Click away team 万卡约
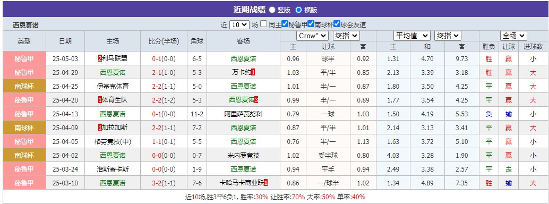The width and height of the screenshot is (549, 204). pos(242,73)
